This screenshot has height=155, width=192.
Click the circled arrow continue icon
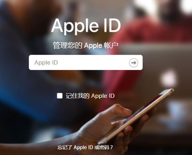tap(134, 63)
